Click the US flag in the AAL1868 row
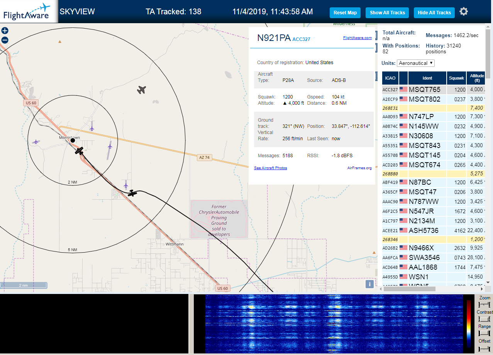 point(403,267)
